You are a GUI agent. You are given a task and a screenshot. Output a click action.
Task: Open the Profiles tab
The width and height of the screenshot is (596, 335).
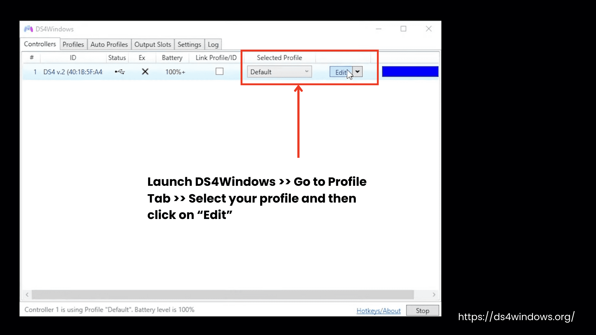click(73, 44)
